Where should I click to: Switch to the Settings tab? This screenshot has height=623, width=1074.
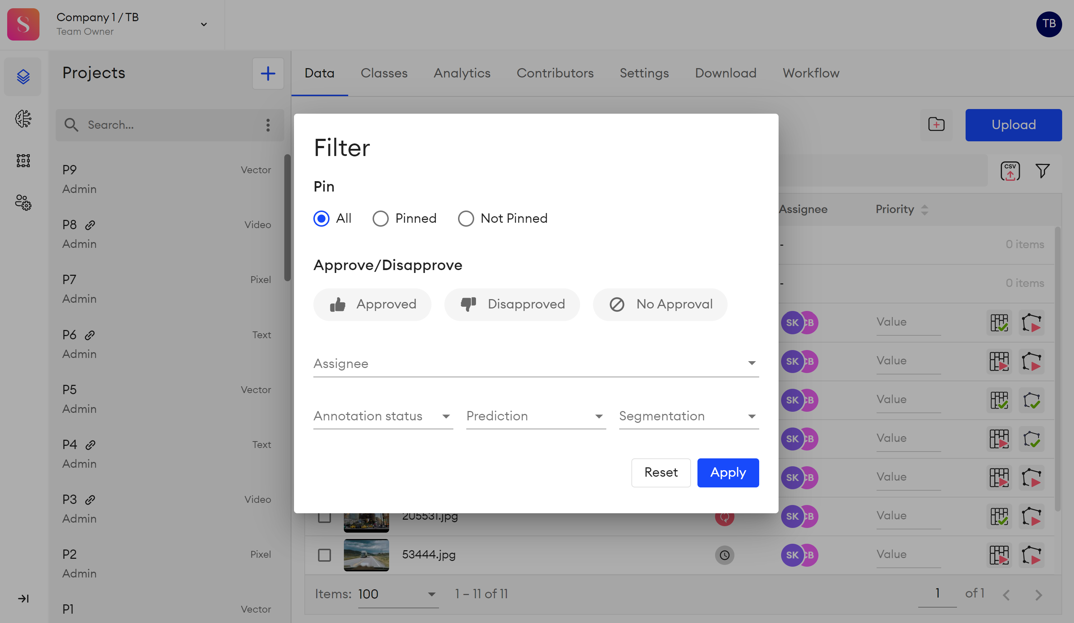coord(644,73)
